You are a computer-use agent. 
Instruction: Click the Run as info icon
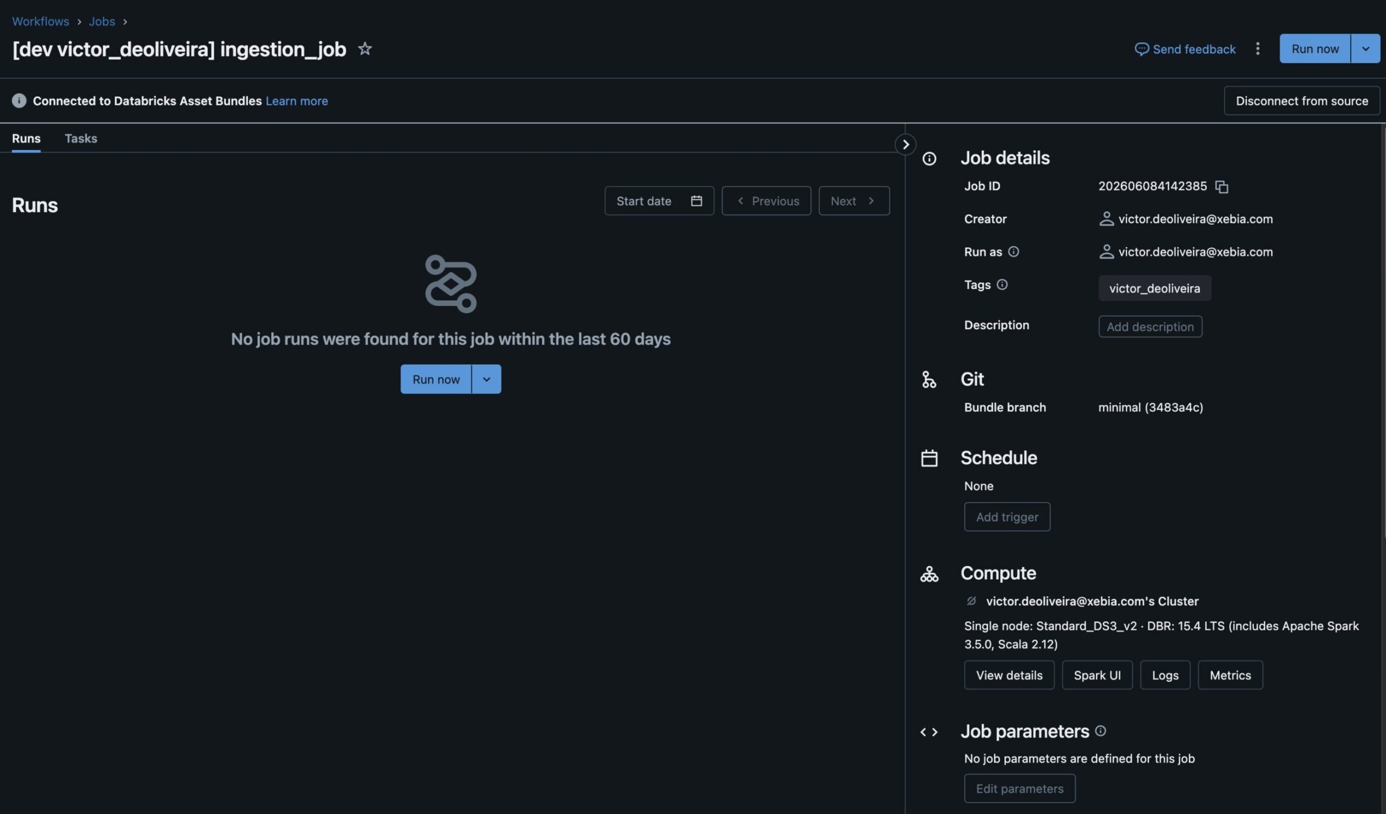pos(1013,252)
